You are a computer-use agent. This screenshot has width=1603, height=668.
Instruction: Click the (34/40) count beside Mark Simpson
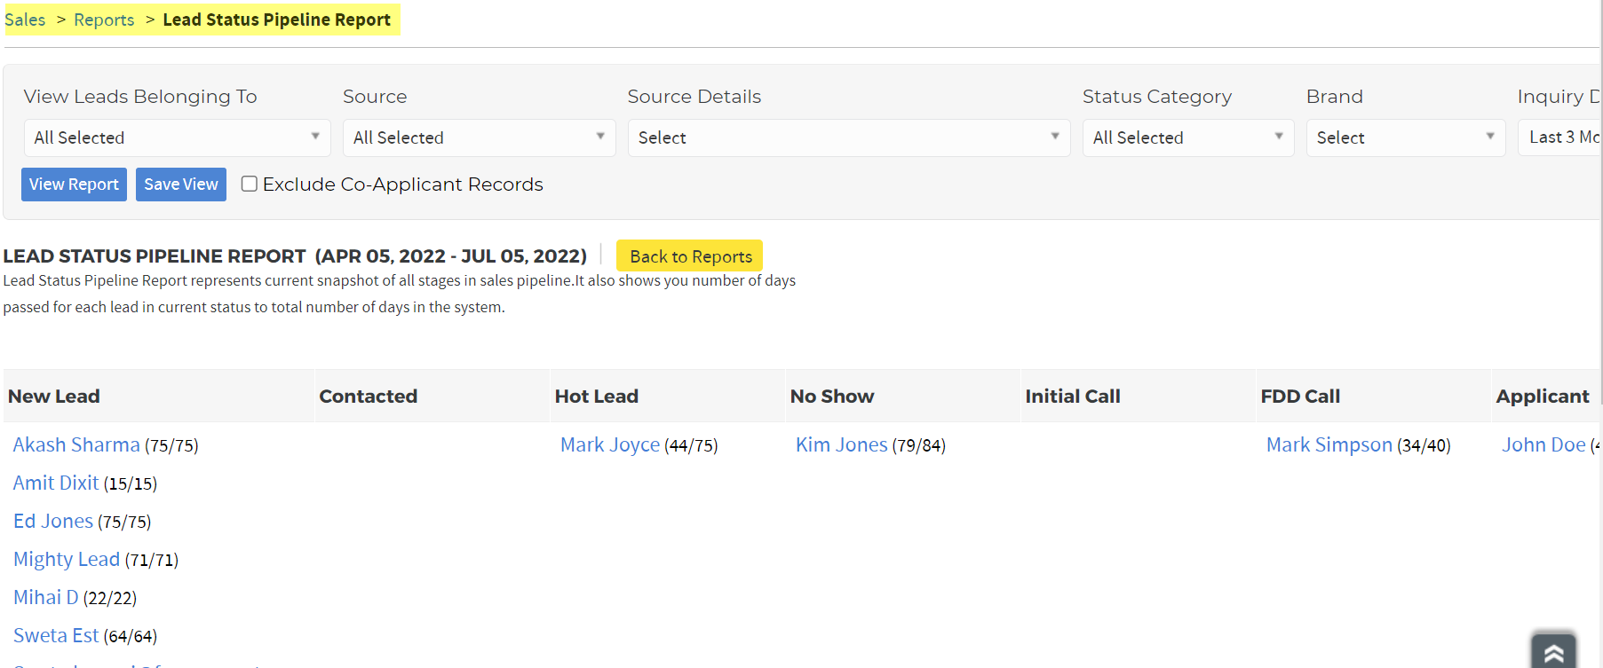(x=1424, y=445)
